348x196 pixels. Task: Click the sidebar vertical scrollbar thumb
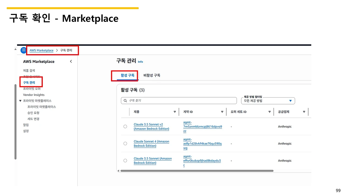point(15,122)
